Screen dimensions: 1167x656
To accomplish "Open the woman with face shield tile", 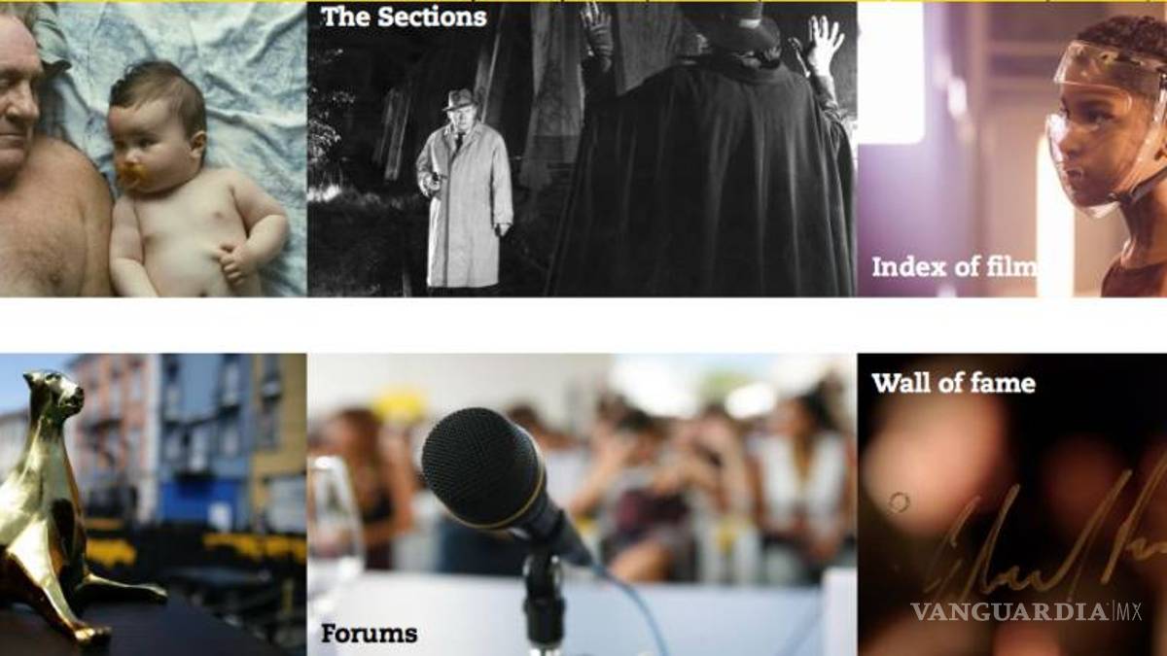I will click(1012, 150).
